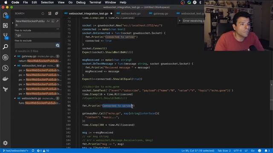Viewport: 273px width, 153px height.
Task: Click the '//subscribe to echo.gone' comment line
Action: click(x=101, y=87)
